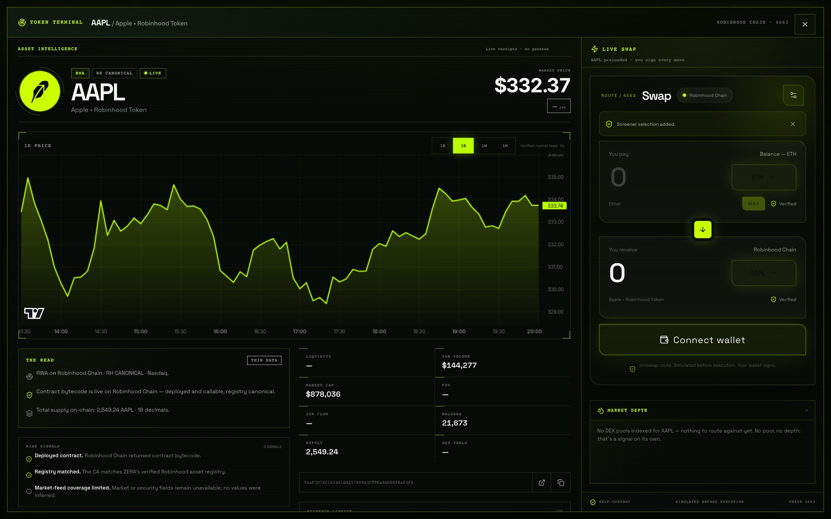Click the $144,277 24H volume value
Viewport: 831px width, 519px height.
(x=459, y=366)
